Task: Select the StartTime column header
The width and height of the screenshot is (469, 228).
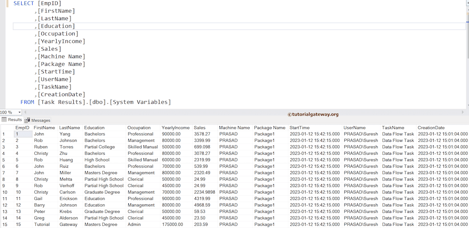Action: click(315, 127)
